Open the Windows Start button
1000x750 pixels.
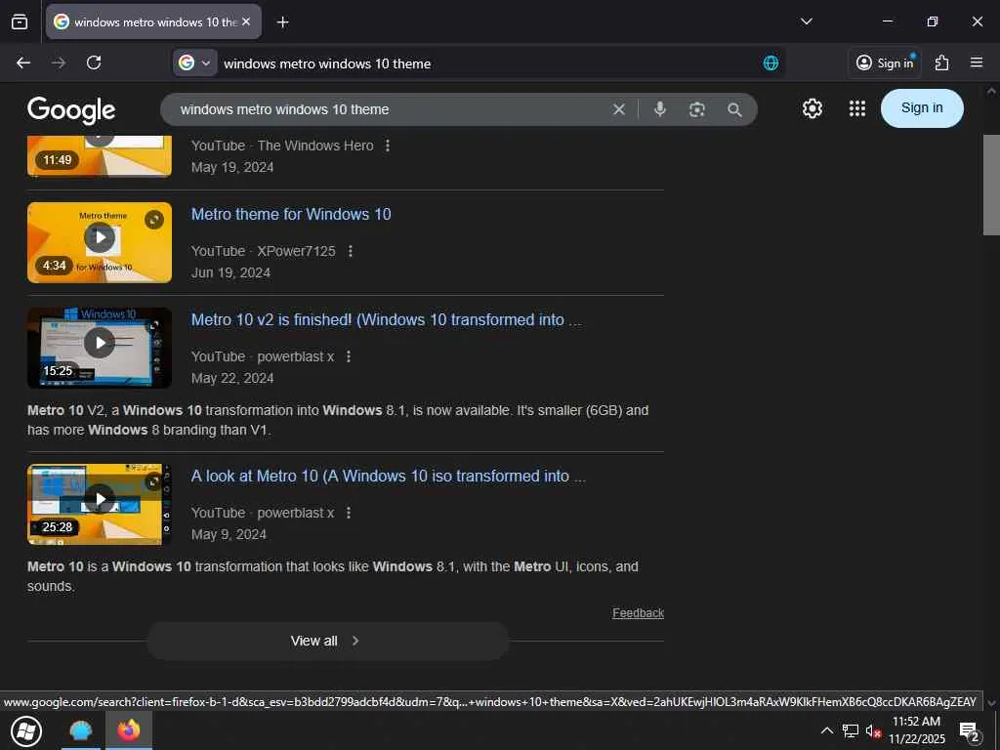[x=26, y=730]
